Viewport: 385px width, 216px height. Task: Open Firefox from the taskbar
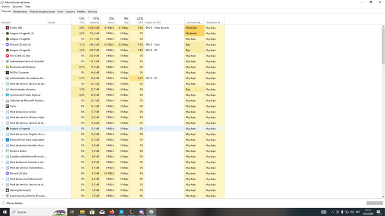[112, 212]
